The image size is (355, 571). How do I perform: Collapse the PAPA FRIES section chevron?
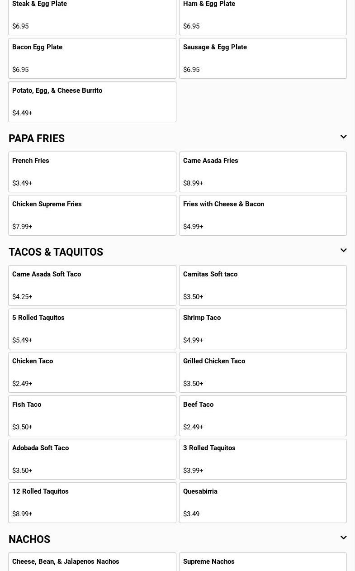point(343,137)
